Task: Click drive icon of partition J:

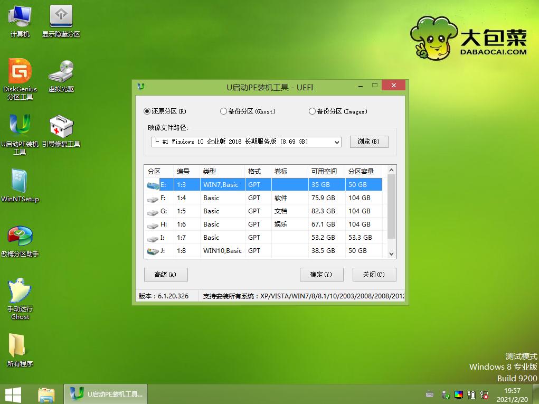Action: tap(153, 251)
